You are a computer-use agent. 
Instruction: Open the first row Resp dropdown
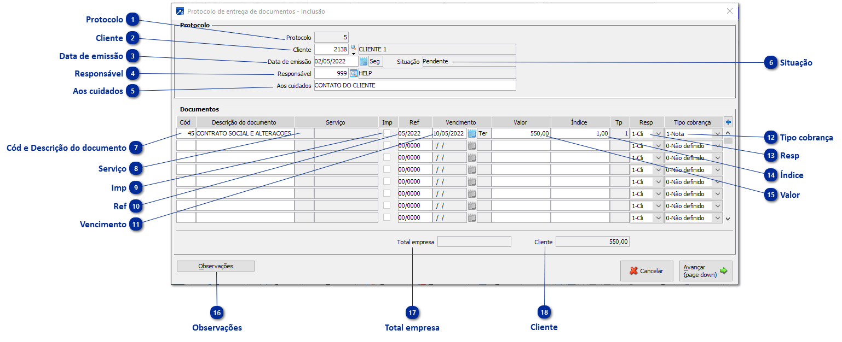658,134
